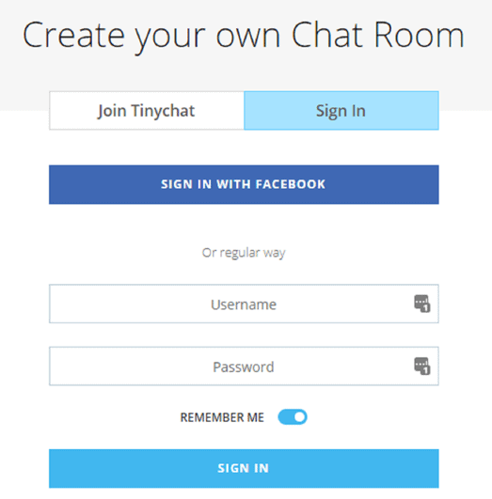Click the REMEMBER ME label text
The image size is (492, 499).
coord(222,417)
